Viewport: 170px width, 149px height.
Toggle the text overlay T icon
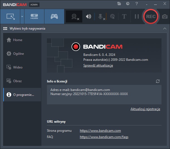124,16
